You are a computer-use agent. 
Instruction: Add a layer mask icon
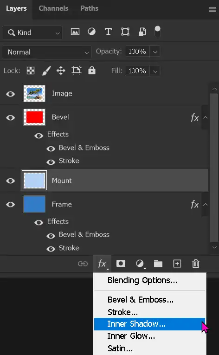point(121,264)
